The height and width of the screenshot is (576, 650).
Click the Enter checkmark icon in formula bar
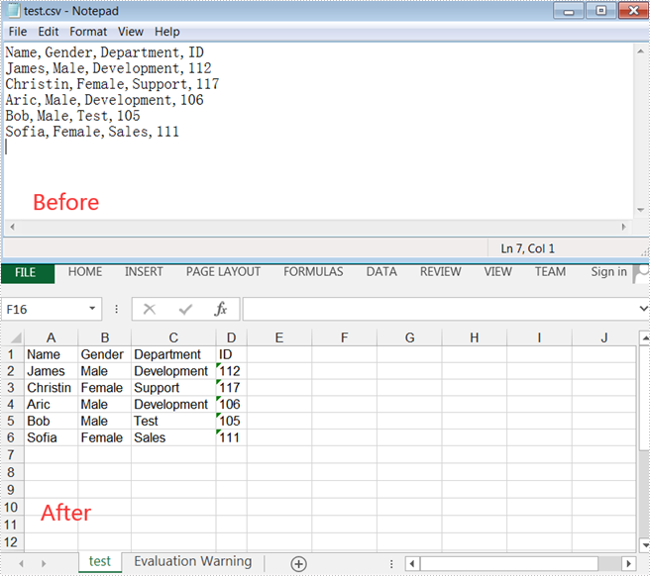tap(185, 309)
